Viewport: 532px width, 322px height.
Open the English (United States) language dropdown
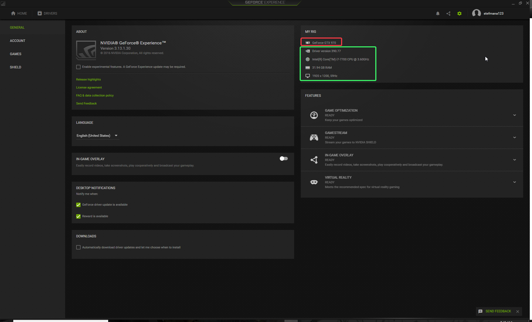click(x=97, y=136)
